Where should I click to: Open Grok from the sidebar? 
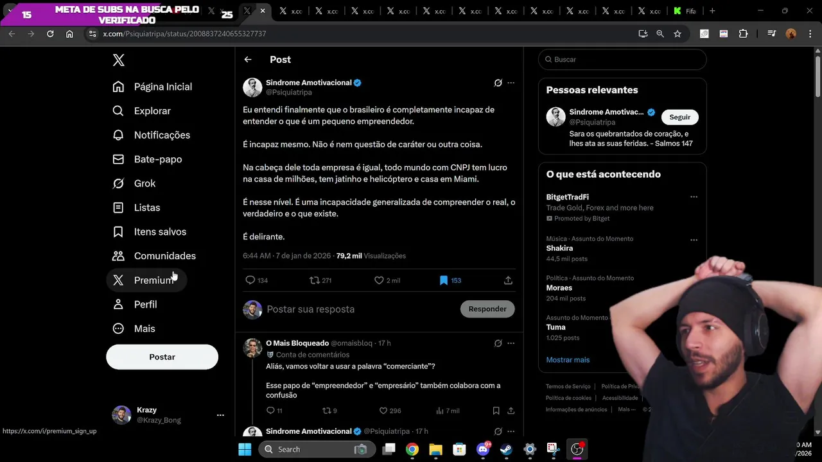coord(134,184)
